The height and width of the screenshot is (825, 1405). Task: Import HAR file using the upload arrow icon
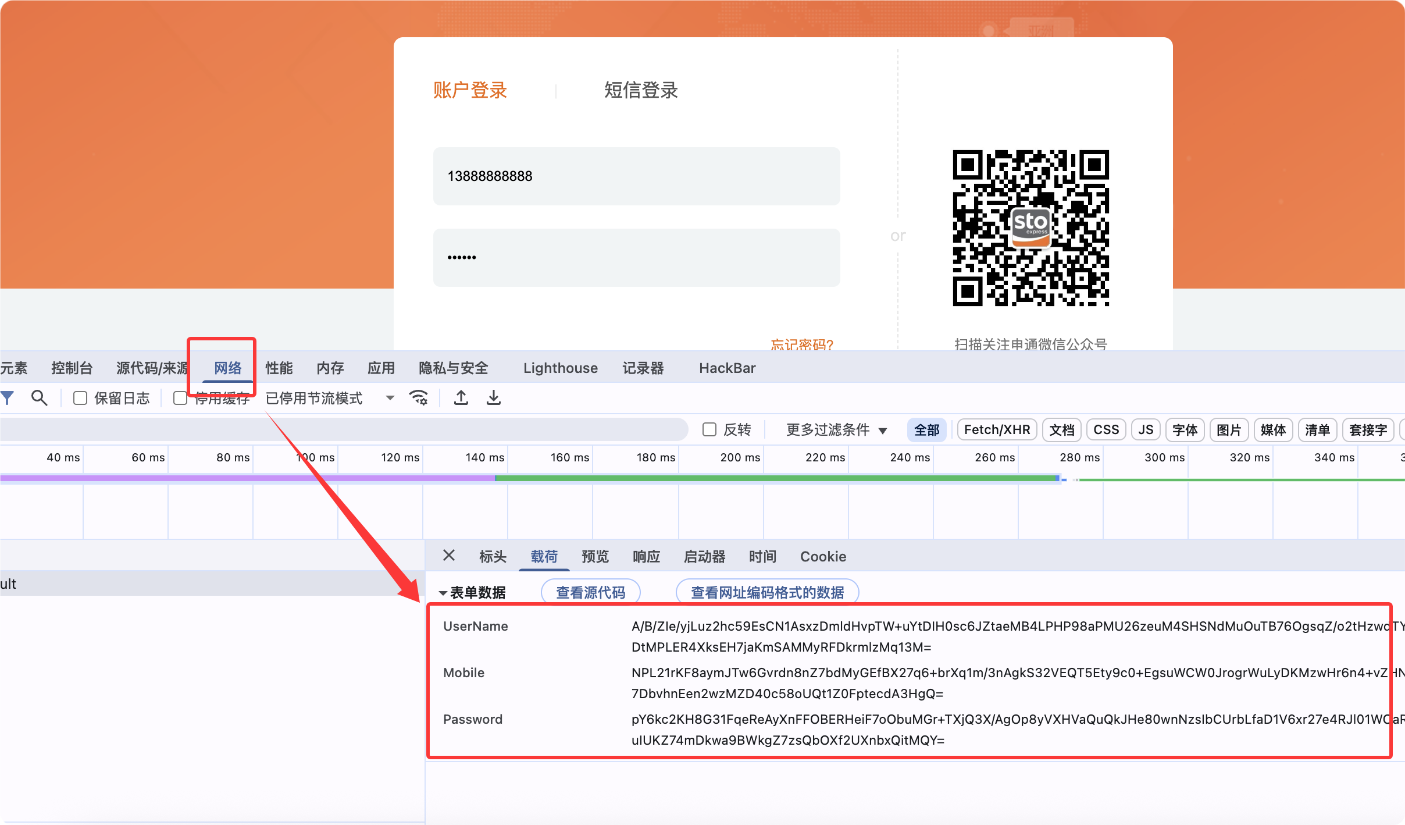tap(460, 397)
